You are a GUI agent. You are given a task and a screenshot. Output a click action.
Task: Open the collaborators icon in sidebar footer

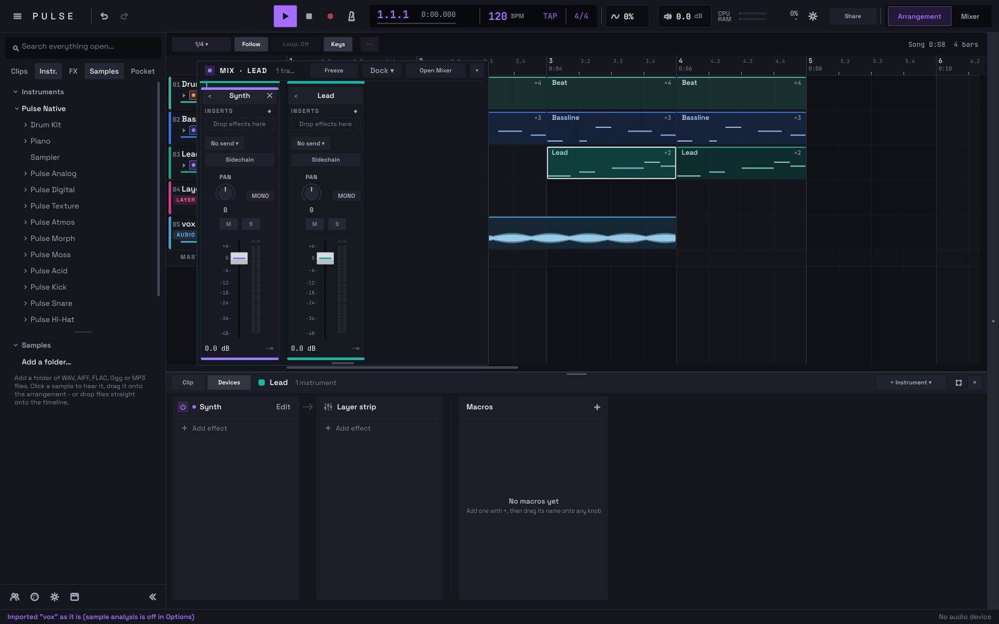[x=15, y=597]
